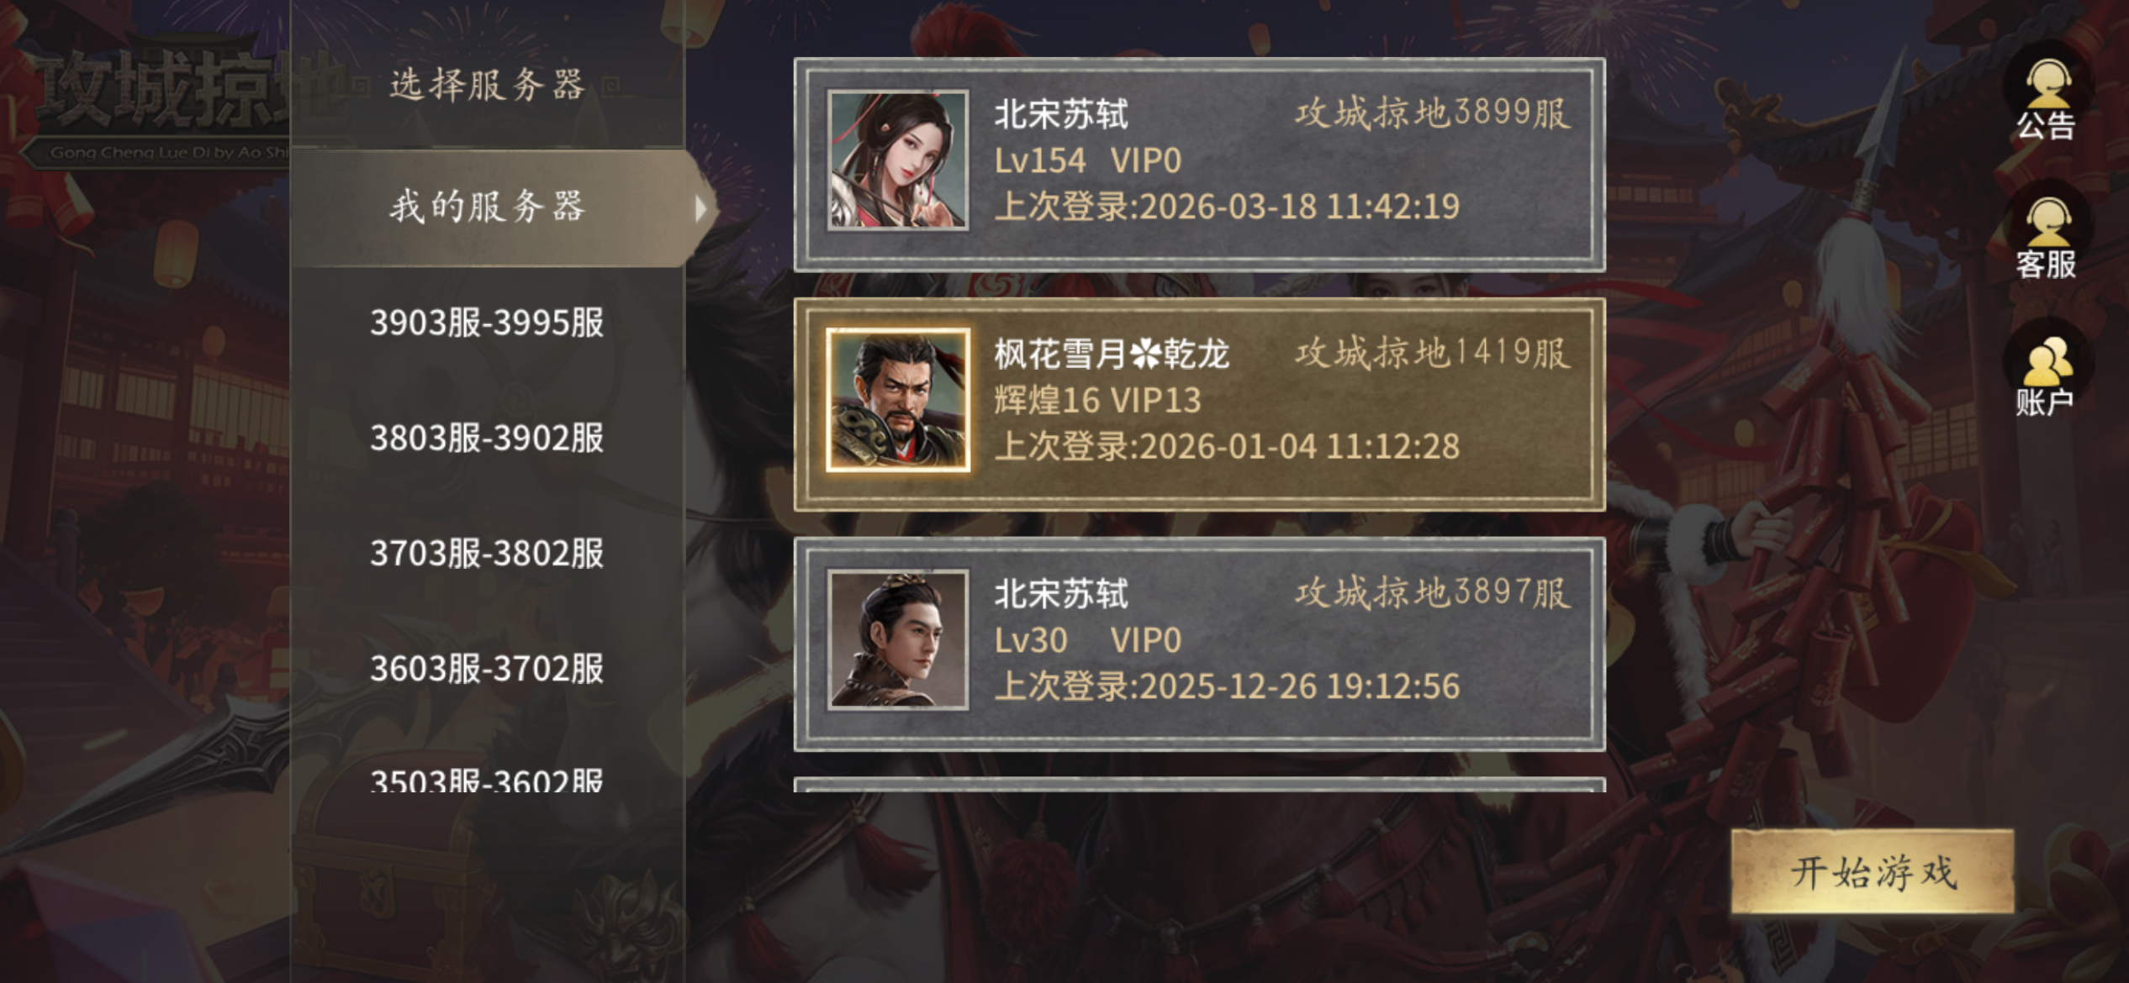This screenshot has width=2129, height=983.
Task: Click the arrow beside 我的服务器 tab
Action: tap(700, 208)
